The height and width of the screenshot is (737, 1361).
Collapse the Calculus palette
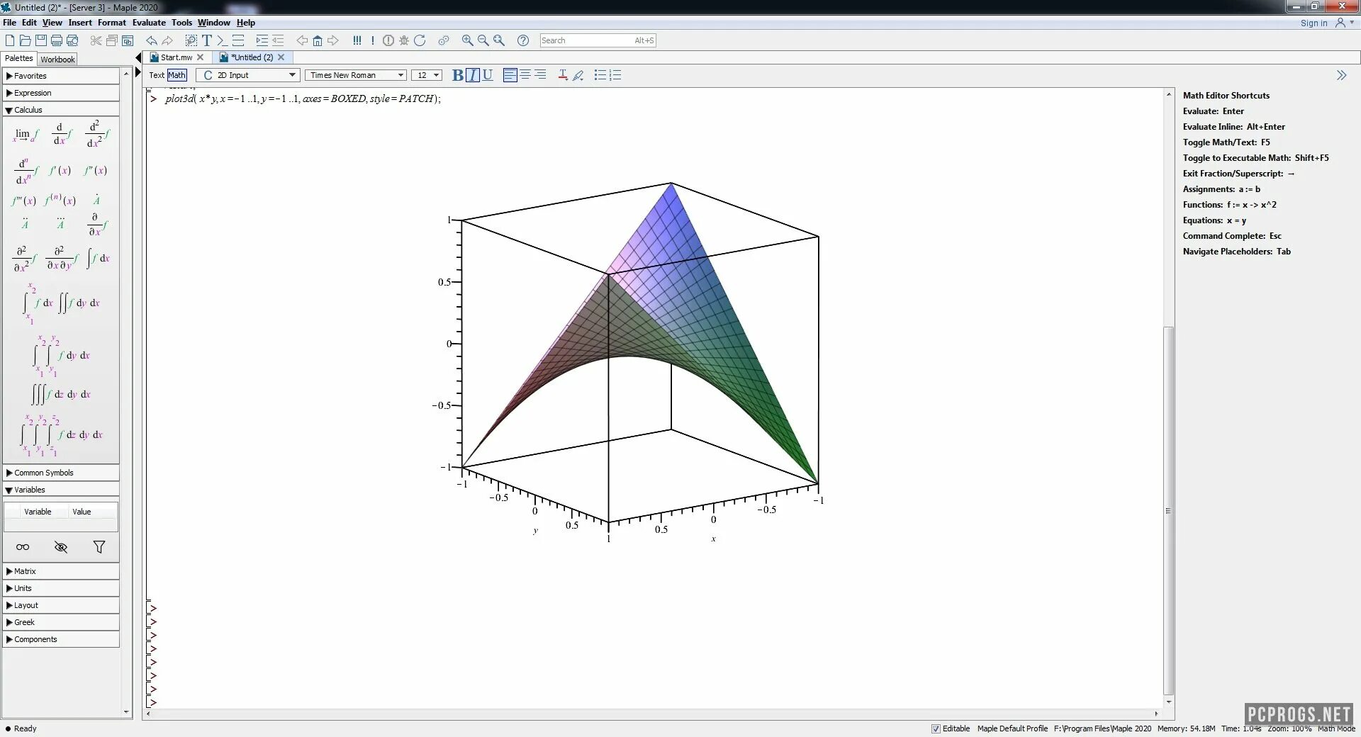[61, 110]
